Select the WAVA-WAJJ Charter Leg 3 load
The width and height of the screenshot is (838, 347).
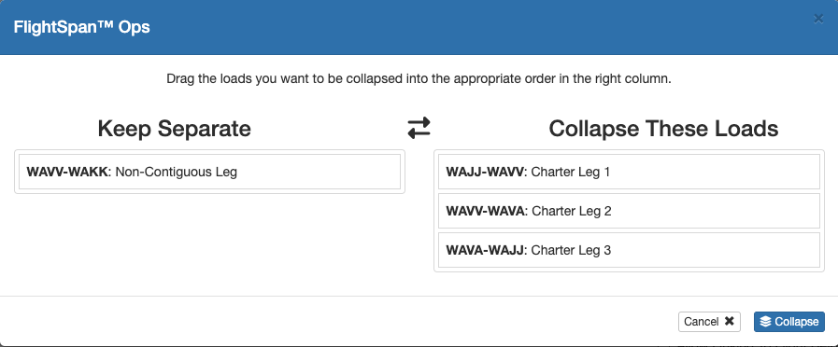629,250
